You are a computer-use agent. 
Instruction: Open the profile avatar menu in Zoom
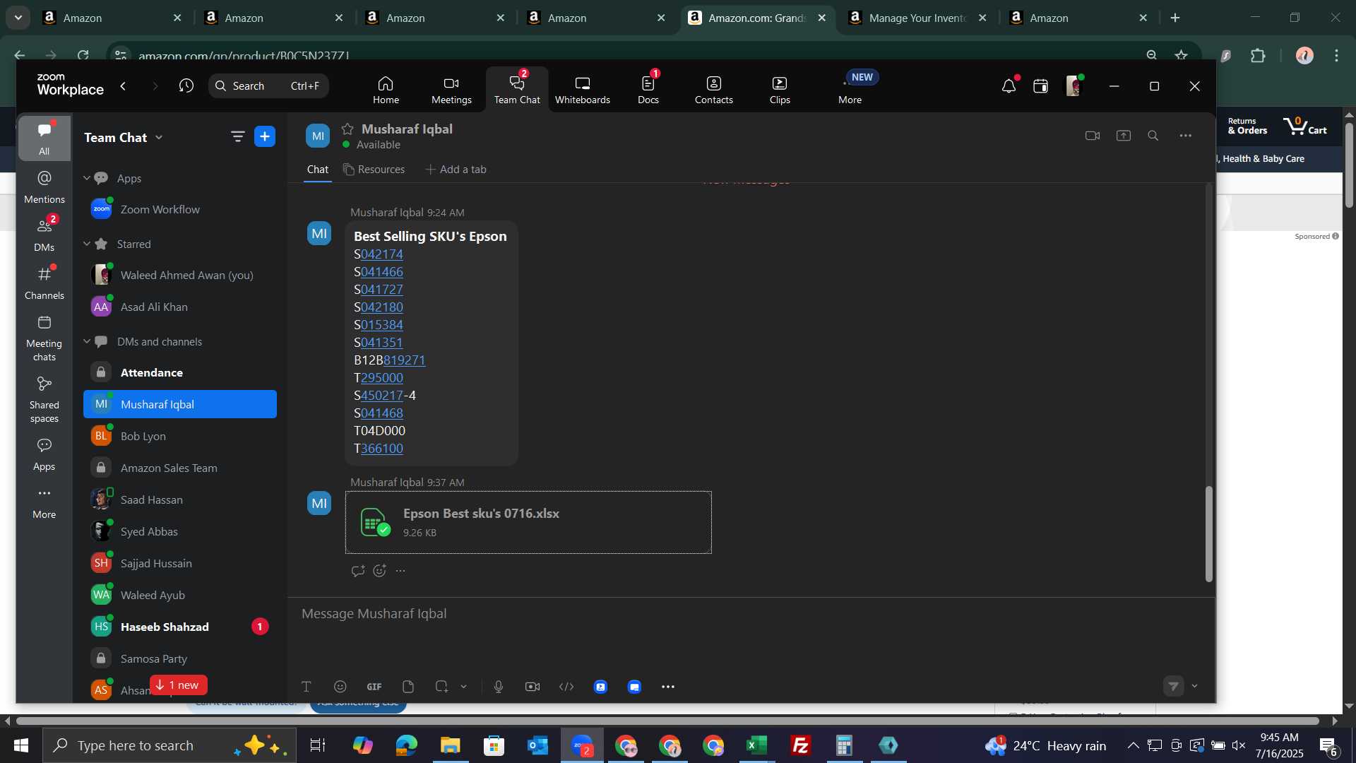point(1073,86)
